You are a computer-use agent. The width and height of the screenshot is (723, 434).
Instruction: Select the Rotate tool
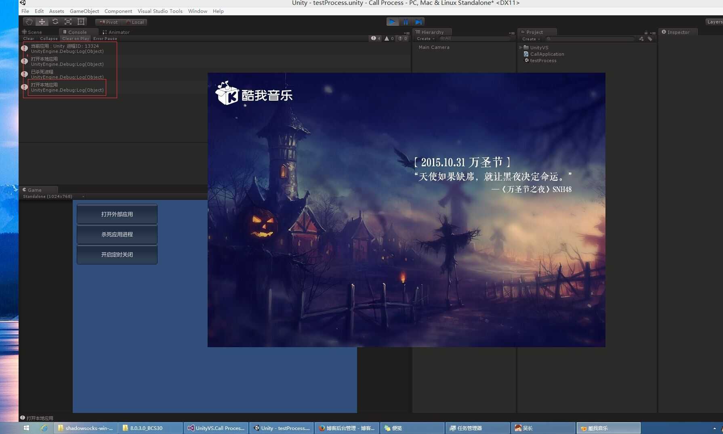click(x=55, y=22)
